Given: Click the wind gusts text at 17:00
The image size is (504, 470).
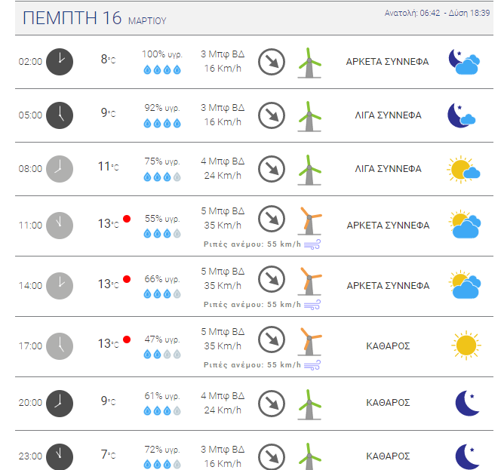Looking at the screenshot, I should 252,365.
